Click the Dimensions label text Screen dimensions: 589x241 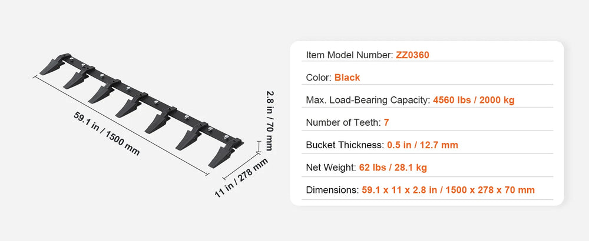(332, 190)
